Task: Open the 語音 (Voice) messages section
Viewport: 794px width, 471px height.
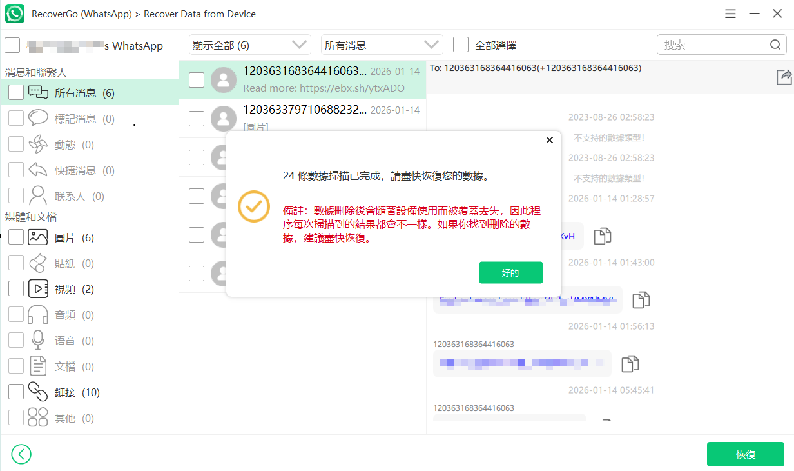Action: (38, 340)
